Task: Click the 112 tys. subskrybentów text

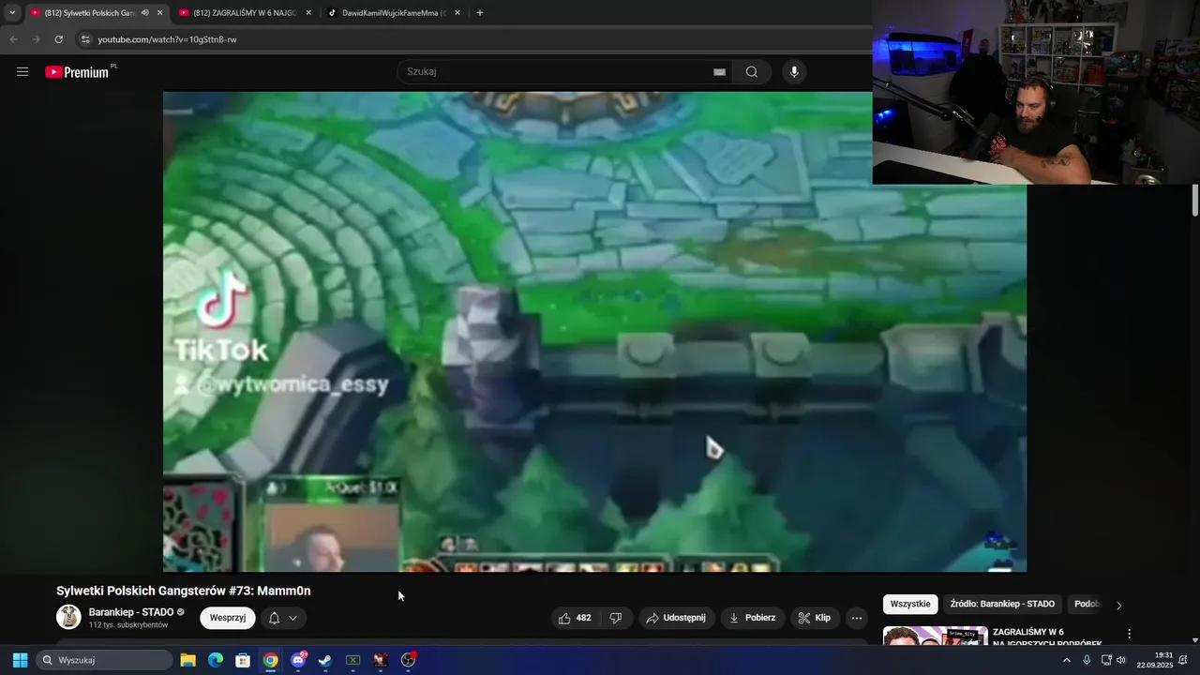Action: [x=128, y=624]
